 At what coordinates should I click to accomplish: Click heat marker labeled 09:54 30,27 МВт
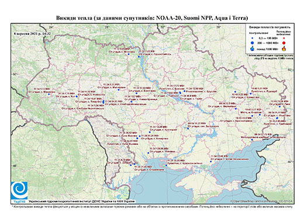pos(188,129)
